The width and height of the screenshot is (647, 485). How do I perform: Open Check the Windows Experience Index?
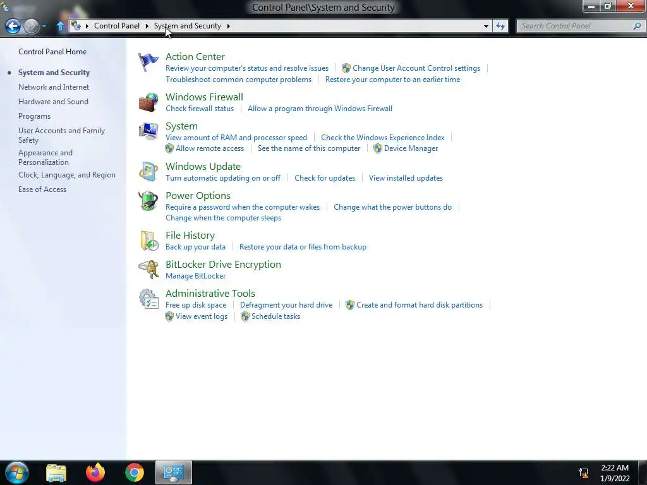pos(383,138)
